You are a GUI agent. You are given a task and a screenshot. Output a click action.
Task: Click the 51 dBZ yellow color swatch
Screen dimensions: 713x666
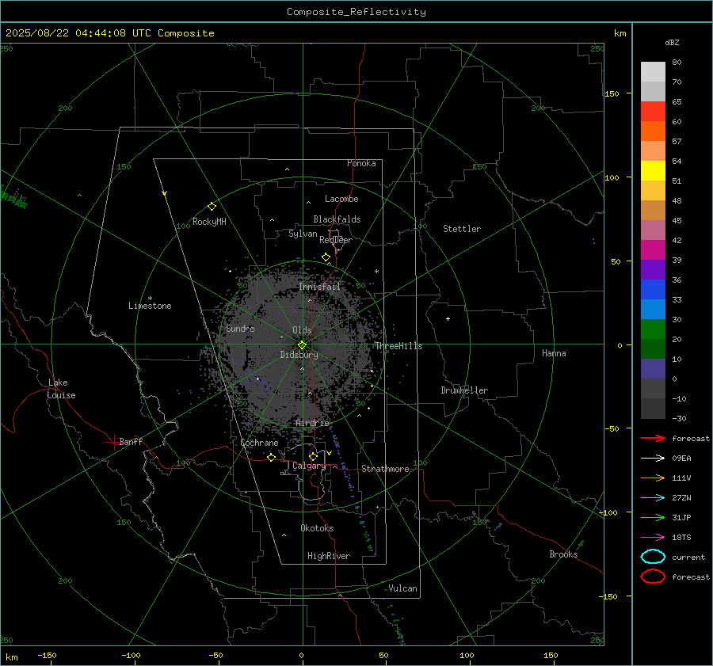point(653,171)
